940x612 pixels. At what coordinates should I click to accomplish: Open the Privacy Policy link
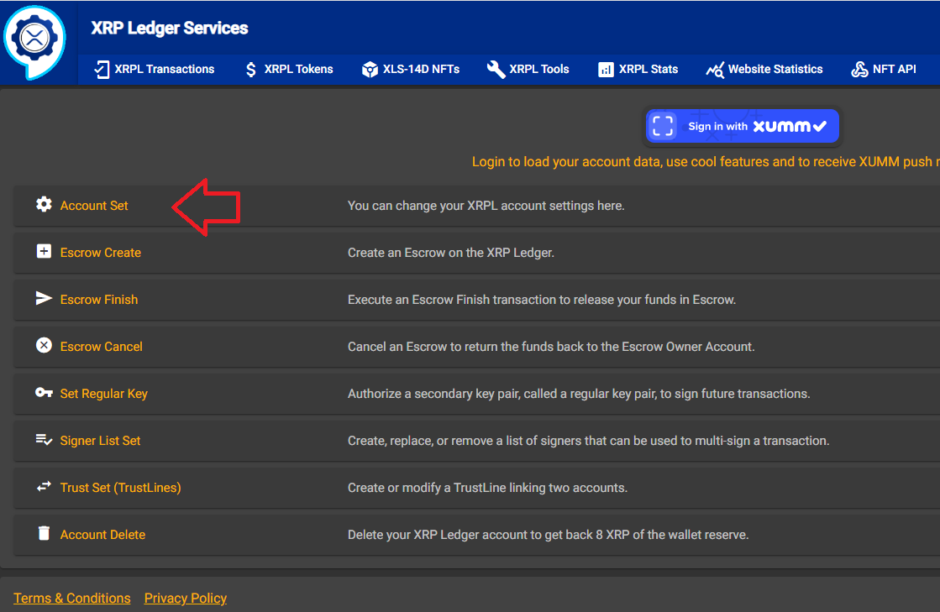pos(186,598)
